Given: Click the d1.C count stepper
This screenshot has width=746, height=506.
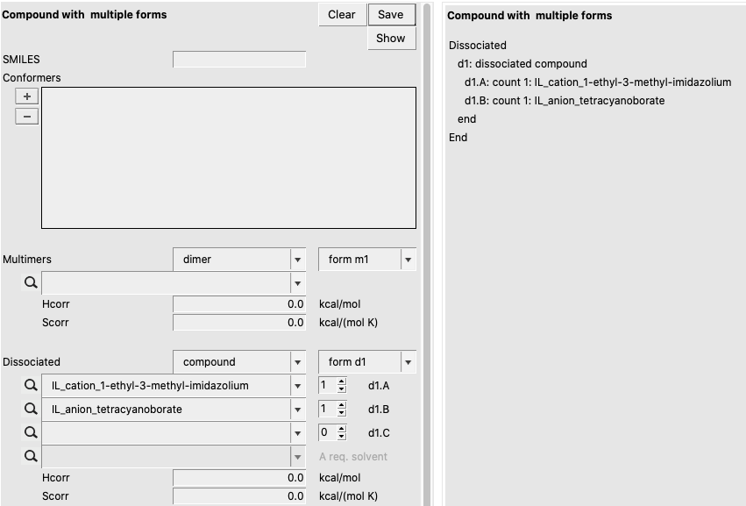Looking at the screenshot, I should (332, 432).
